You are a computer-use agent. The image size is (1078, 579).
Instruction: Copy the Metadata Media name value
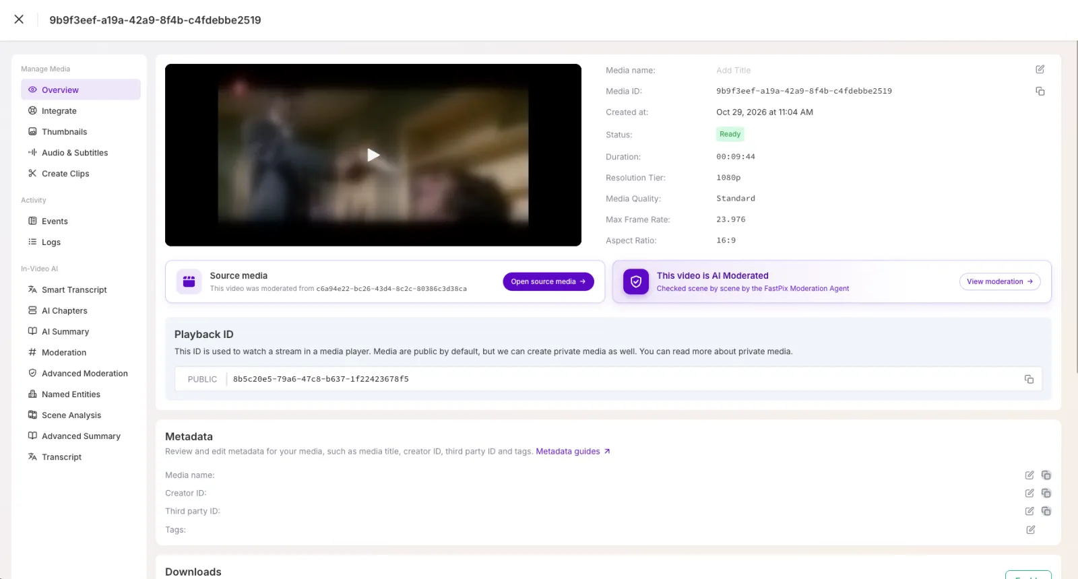pos(1046,475)
